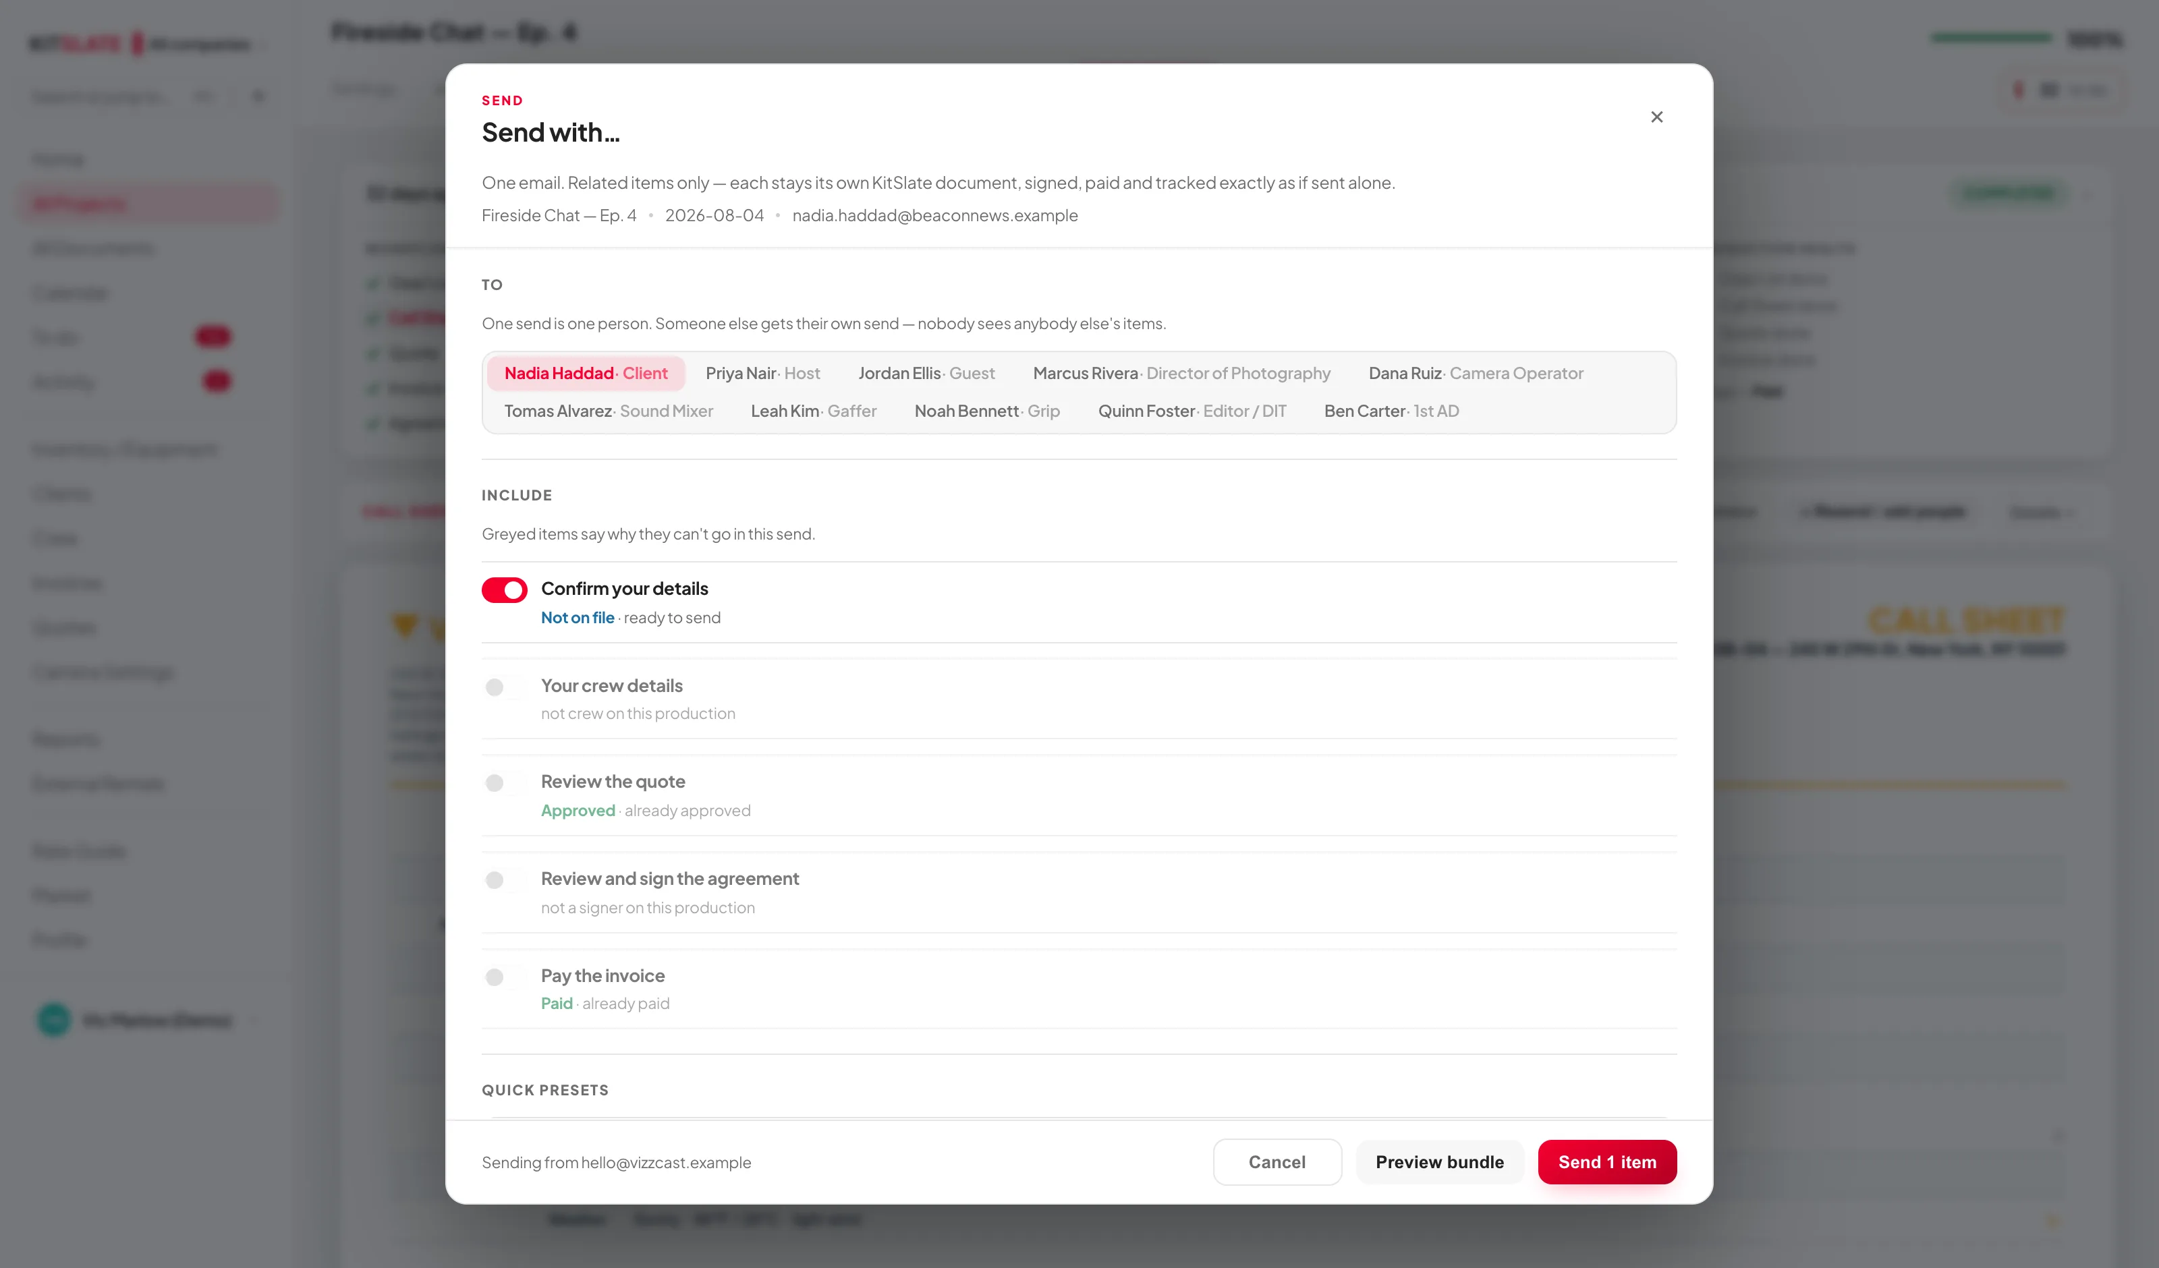
Task: Select recipient Nadia Haddad Client
Action: [586, 374]
